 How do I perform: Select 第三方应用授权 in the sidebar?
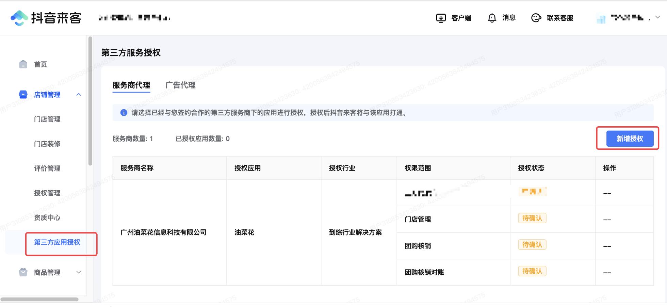57,242
